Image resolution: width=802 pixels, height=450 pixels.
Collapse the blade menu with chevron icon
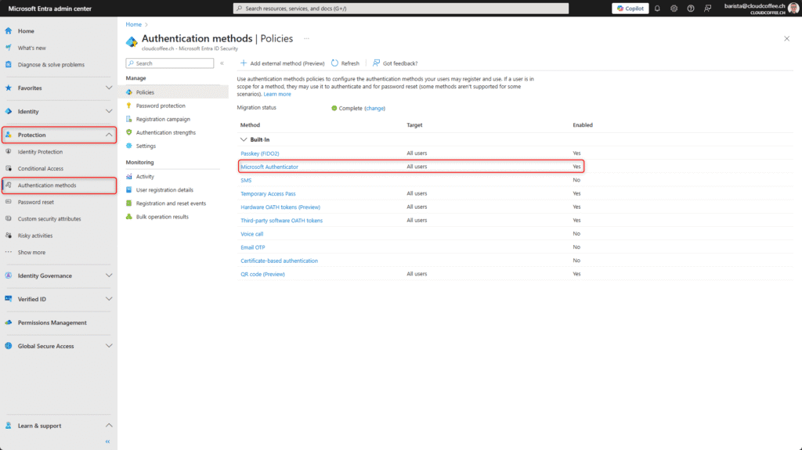click(222, 63)
